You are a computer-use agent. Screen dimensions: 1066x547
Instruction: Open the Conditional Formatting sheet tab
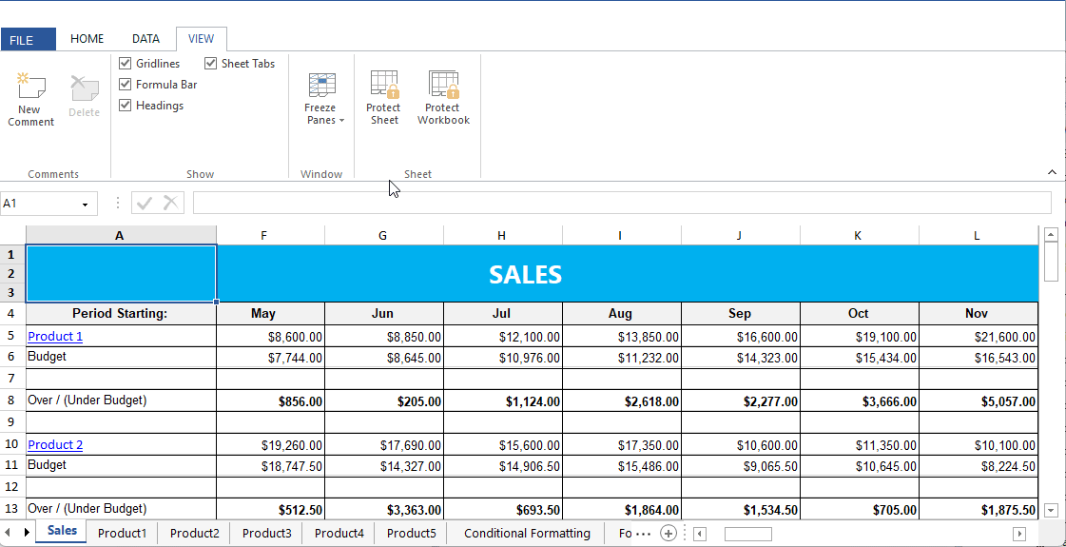click(527, 534)
